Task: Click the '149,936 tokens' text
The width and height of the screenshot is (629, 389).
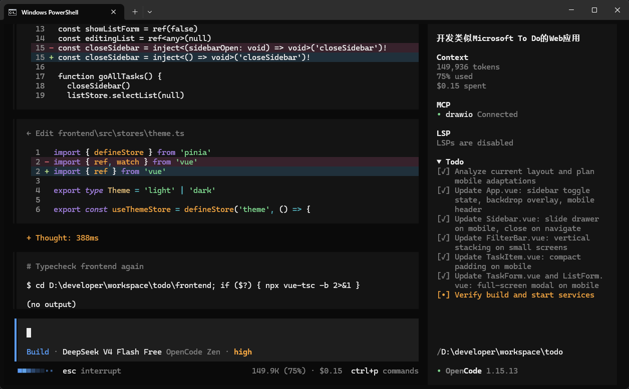Action: pos(468,67)
